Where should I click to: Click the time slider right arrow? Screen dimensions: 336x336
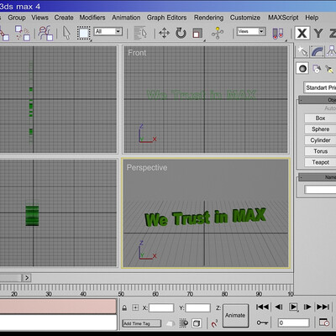[27, 278]
